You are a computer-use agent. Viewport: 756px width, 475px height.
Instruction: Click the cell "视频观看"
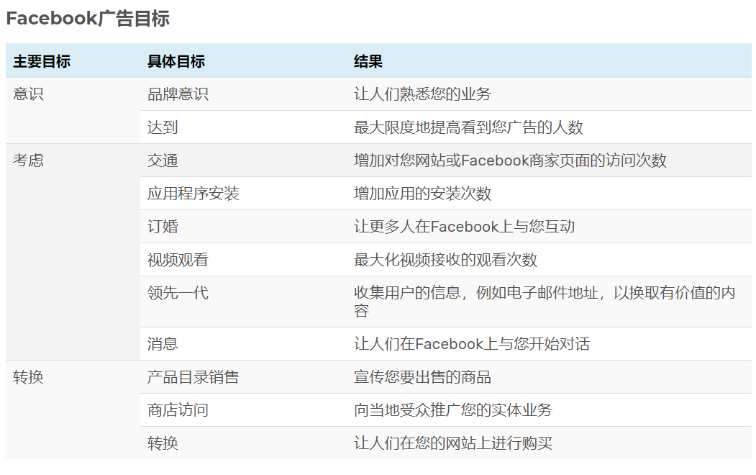tap(178, 259)
